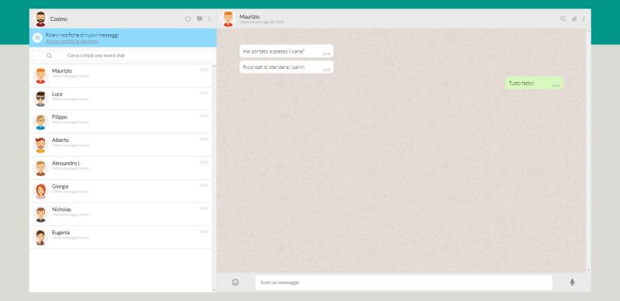Image resolution: width=620 pixels, height=301 pixels.
Task: Click the microphone voice message icon
Action: [x=572, y=282]
